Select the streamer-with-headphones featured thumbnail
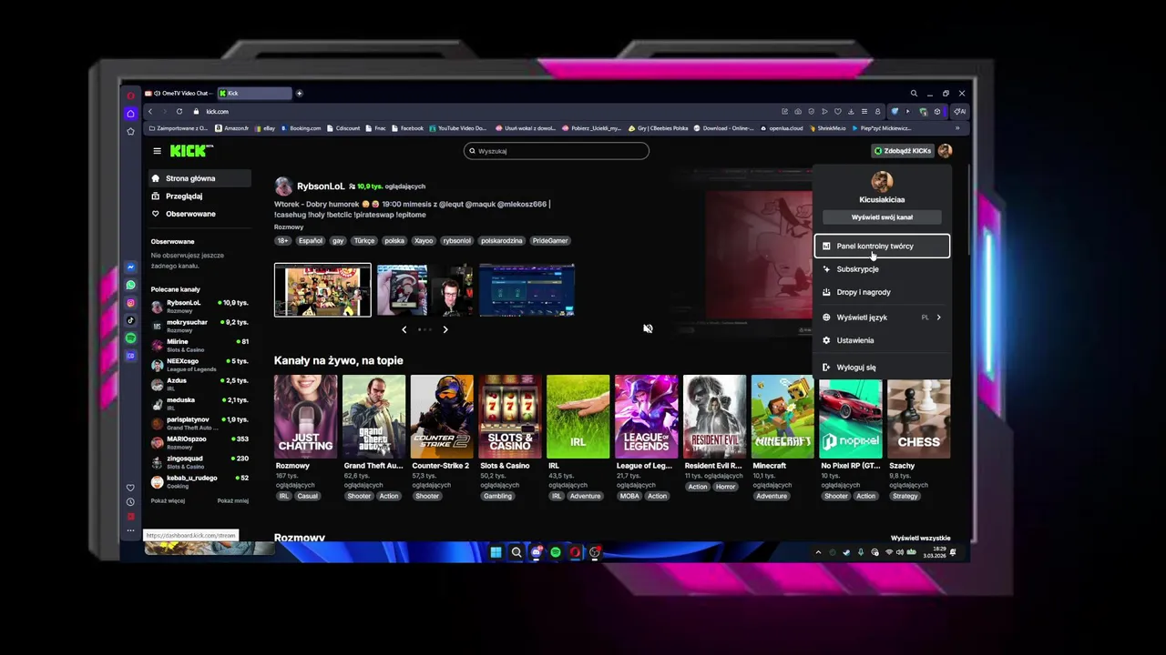The height and width of the screenshot is (655, 1166). tap(425, 290)
